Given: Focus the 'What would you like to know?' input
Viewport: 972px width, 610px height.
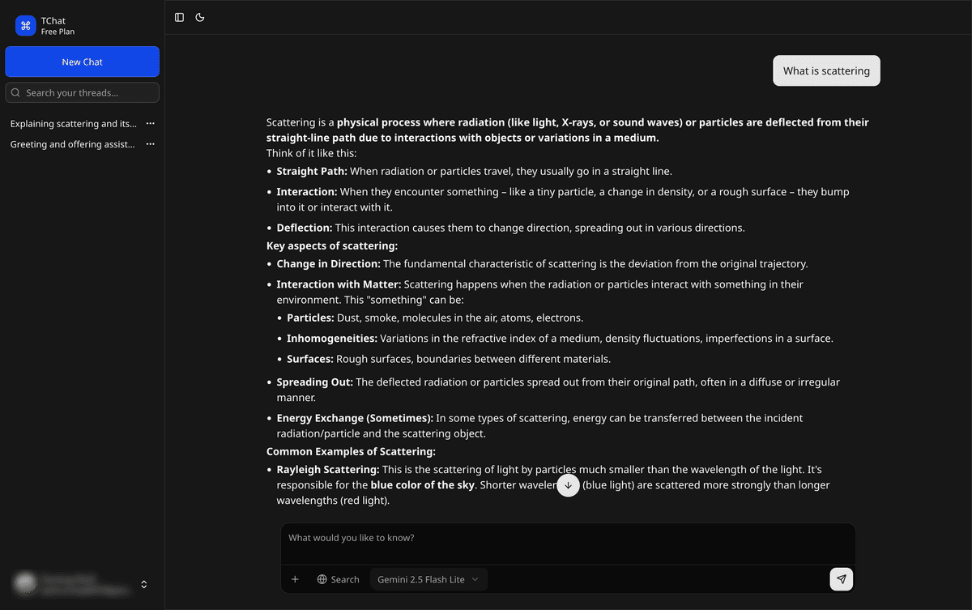Looking at the screenshot, I should point(567,538).
